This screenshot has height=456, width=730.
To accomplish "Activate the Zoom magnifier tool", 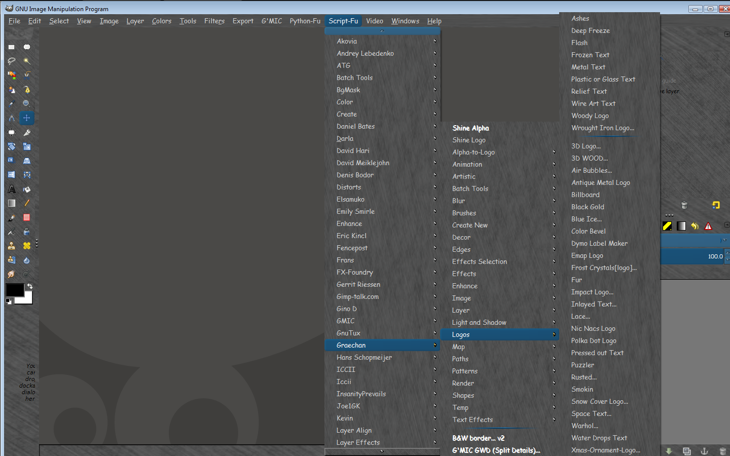I will pos(27,104).
